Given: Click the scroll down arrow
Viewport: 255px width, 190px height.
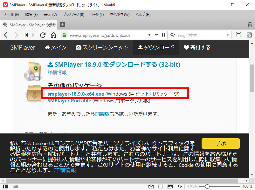Looking at the screenshot, I should (x=252, y=175).
